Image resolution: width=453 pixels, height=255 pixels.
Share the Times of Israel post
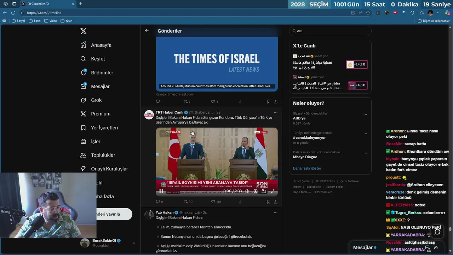[275, 102]
